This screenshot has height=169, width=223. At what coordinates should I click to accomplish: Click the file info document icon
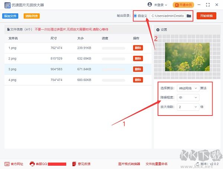pyautogui.click(x=9, y=29)
